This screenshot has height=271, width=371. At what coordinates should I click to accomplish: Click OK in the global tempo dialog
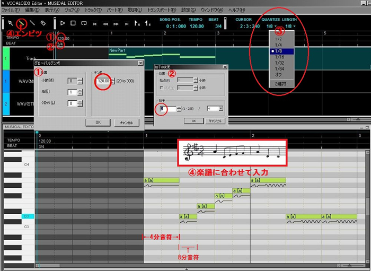pos(98,123)
